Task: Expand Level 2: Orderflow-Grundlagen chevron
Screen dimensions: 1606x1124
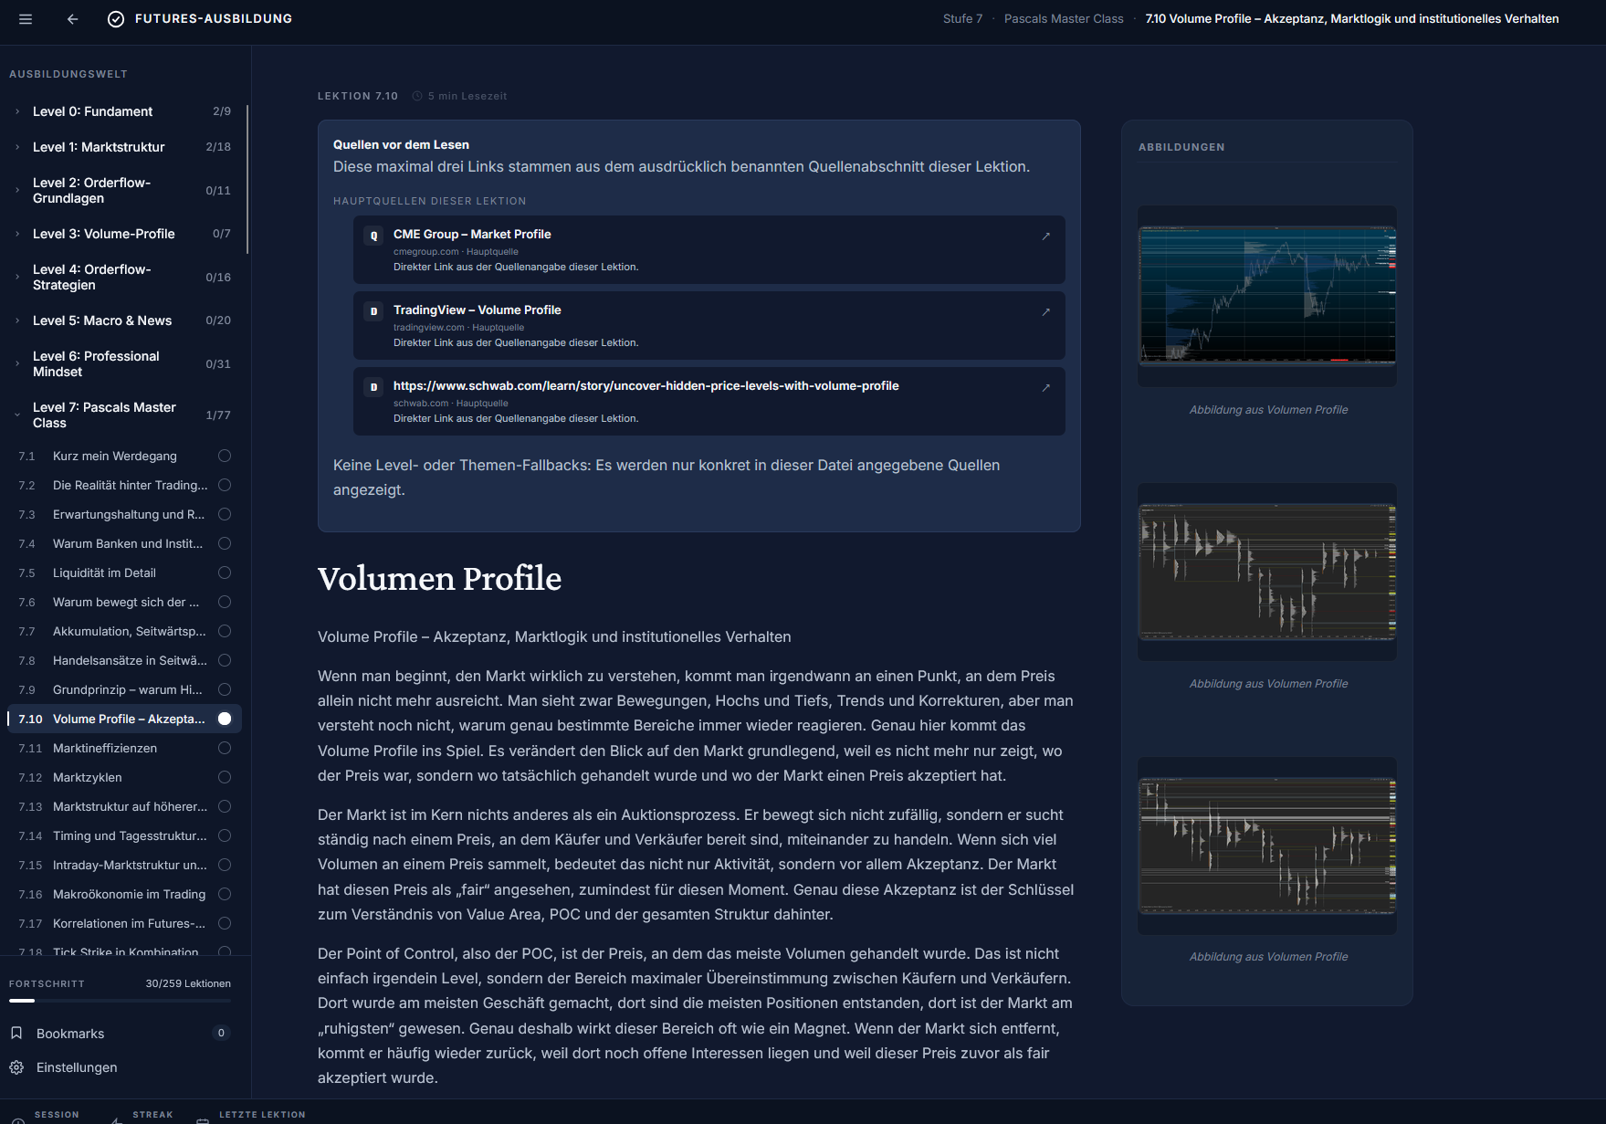Action: (17, 190)
